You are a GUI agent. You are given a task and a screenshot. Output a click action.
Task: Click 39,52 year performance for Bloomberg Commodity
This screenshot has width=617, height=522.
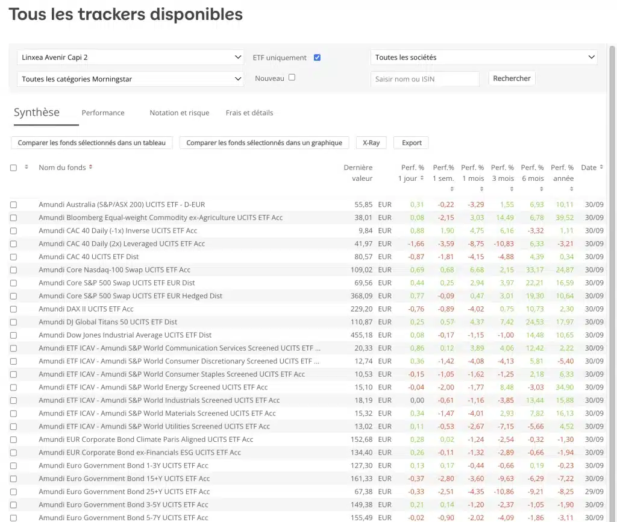click(565, 218)
